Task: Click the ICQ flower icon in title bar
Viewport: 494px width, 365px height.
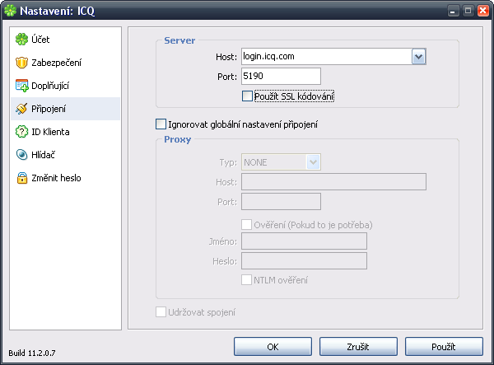Action: tap(10, 11)
